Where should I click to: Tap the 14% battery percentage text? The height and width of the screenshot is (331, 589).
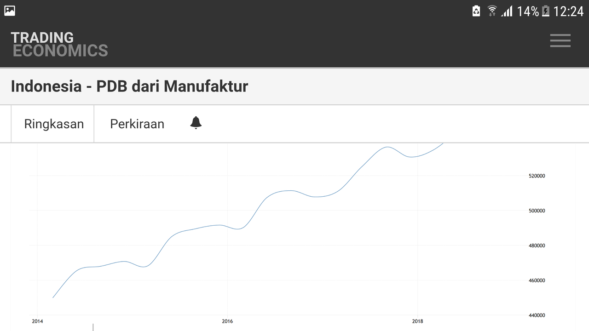(528, 11)
